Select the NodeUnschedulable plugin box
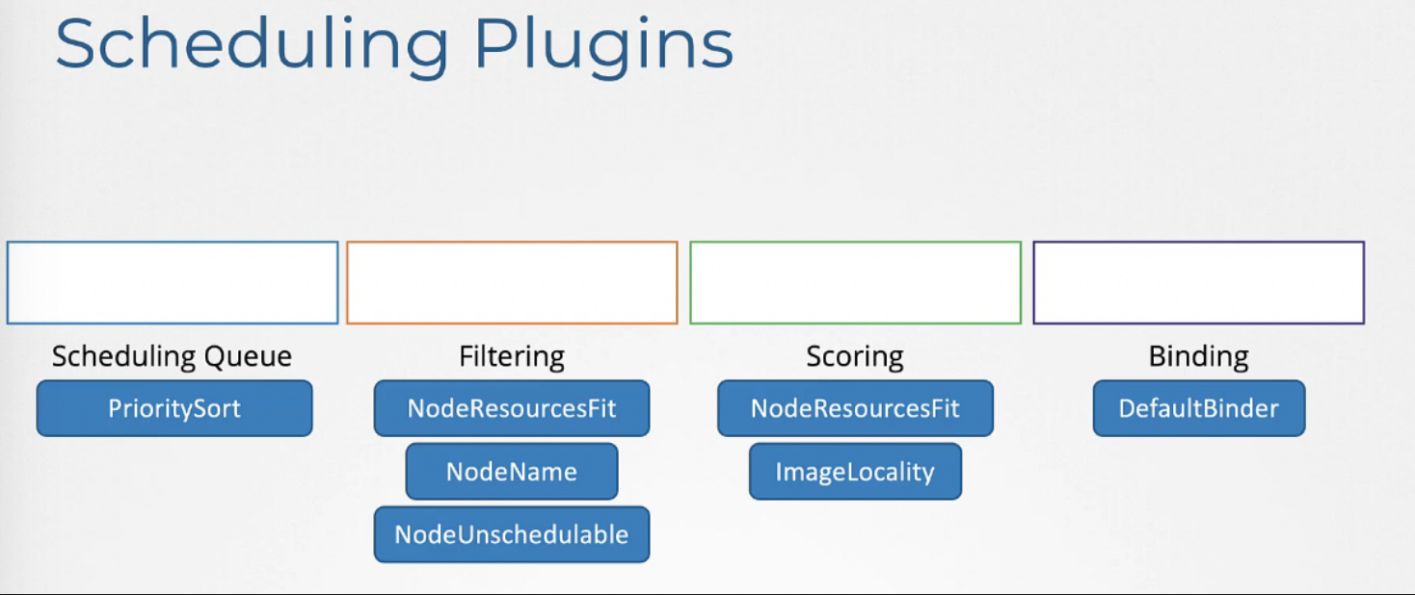1415x595 pixels. tap(512, 534)
